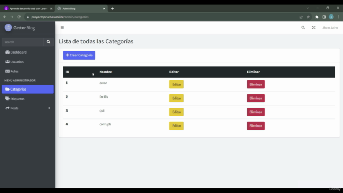Viewport: 343px width, 193px height.
Task: Bookmark page with star icon
Action: tap(308, 17)
